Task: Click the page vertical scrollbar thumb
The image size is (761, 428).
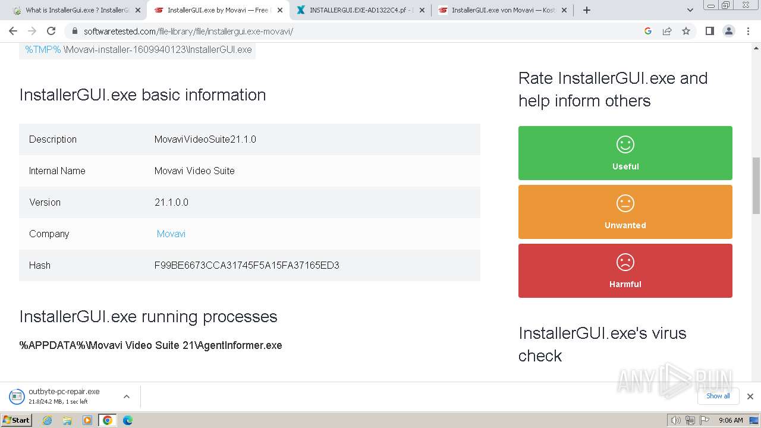Action: tap(756, 184)
